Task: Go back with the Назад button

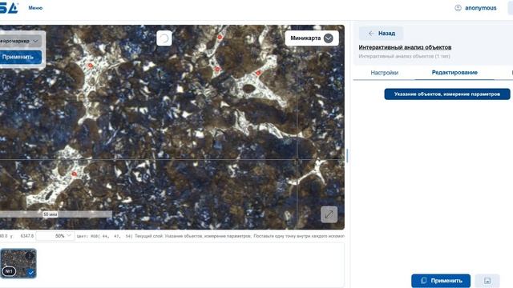Action: click(x=382, y=34)
